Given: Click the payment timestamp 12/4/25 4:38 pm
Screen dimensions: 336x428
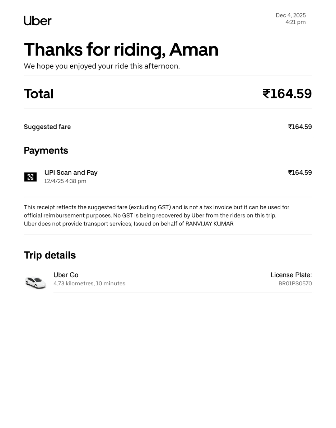Looking at the screenshot, I should (65, 181).
